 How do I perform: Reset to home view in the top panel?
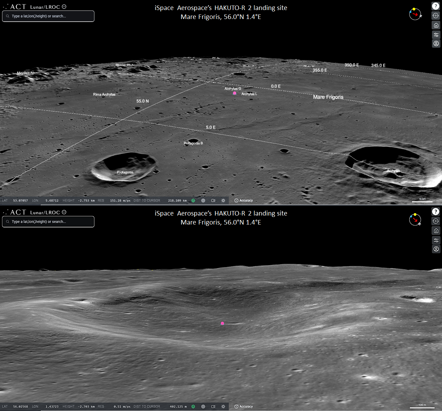tap(436, 25)
